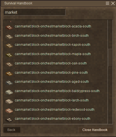116x137 pixels.
Task: Click the Close Handbook button
Action: tap(95, 130)
